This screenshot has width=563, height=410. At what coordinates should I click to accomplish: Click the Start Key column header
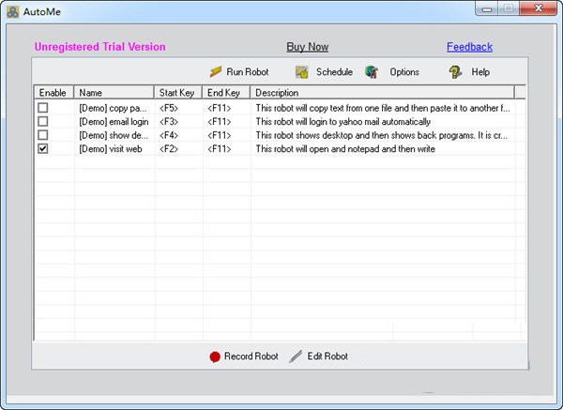pos(177,93)
